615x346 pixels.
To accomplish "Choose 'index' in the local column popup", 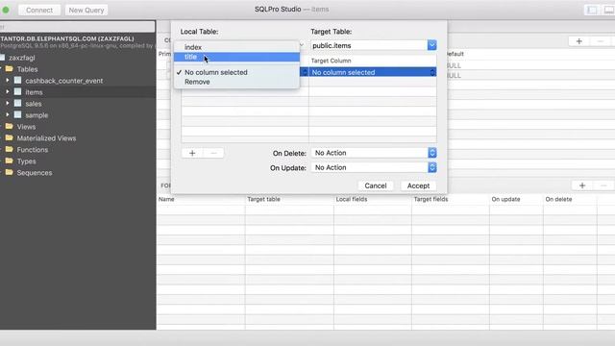I will point(236,47).
